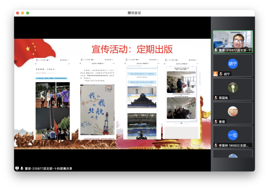Click 曹彦 screen sharing label text
This screenshot has width=269, height=190.
48,169
